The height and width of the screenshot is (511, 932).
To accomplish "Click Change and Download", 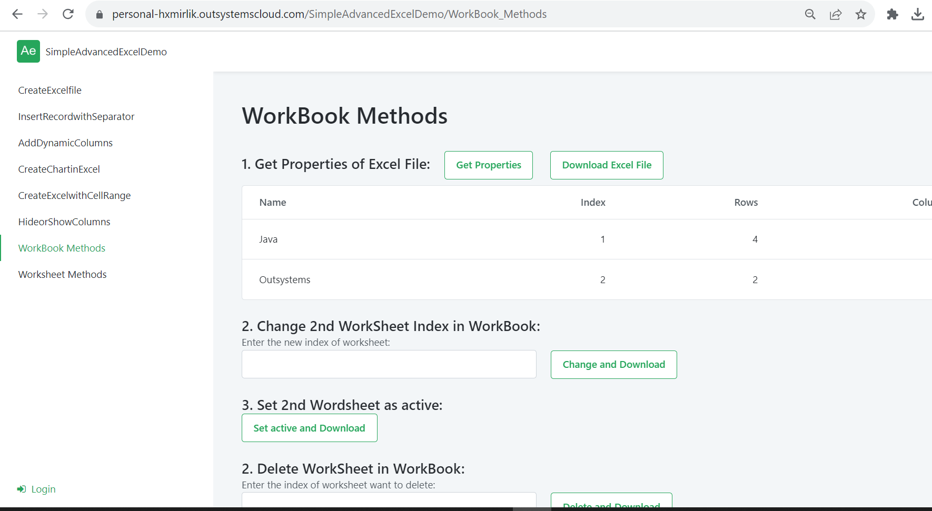I will coord(613,364).
